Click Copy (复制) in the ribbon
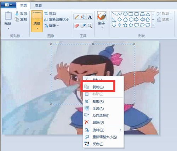Viewport: 177px width, 151px height. [x=21, y=19]
